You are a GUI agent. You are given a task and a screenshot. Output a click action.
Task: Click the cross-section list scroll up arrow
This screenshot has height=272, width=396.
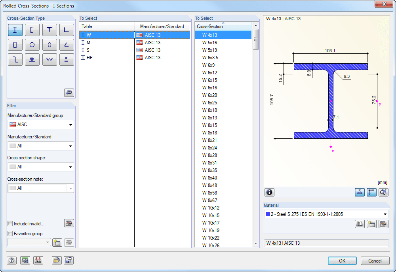point(255,25)
